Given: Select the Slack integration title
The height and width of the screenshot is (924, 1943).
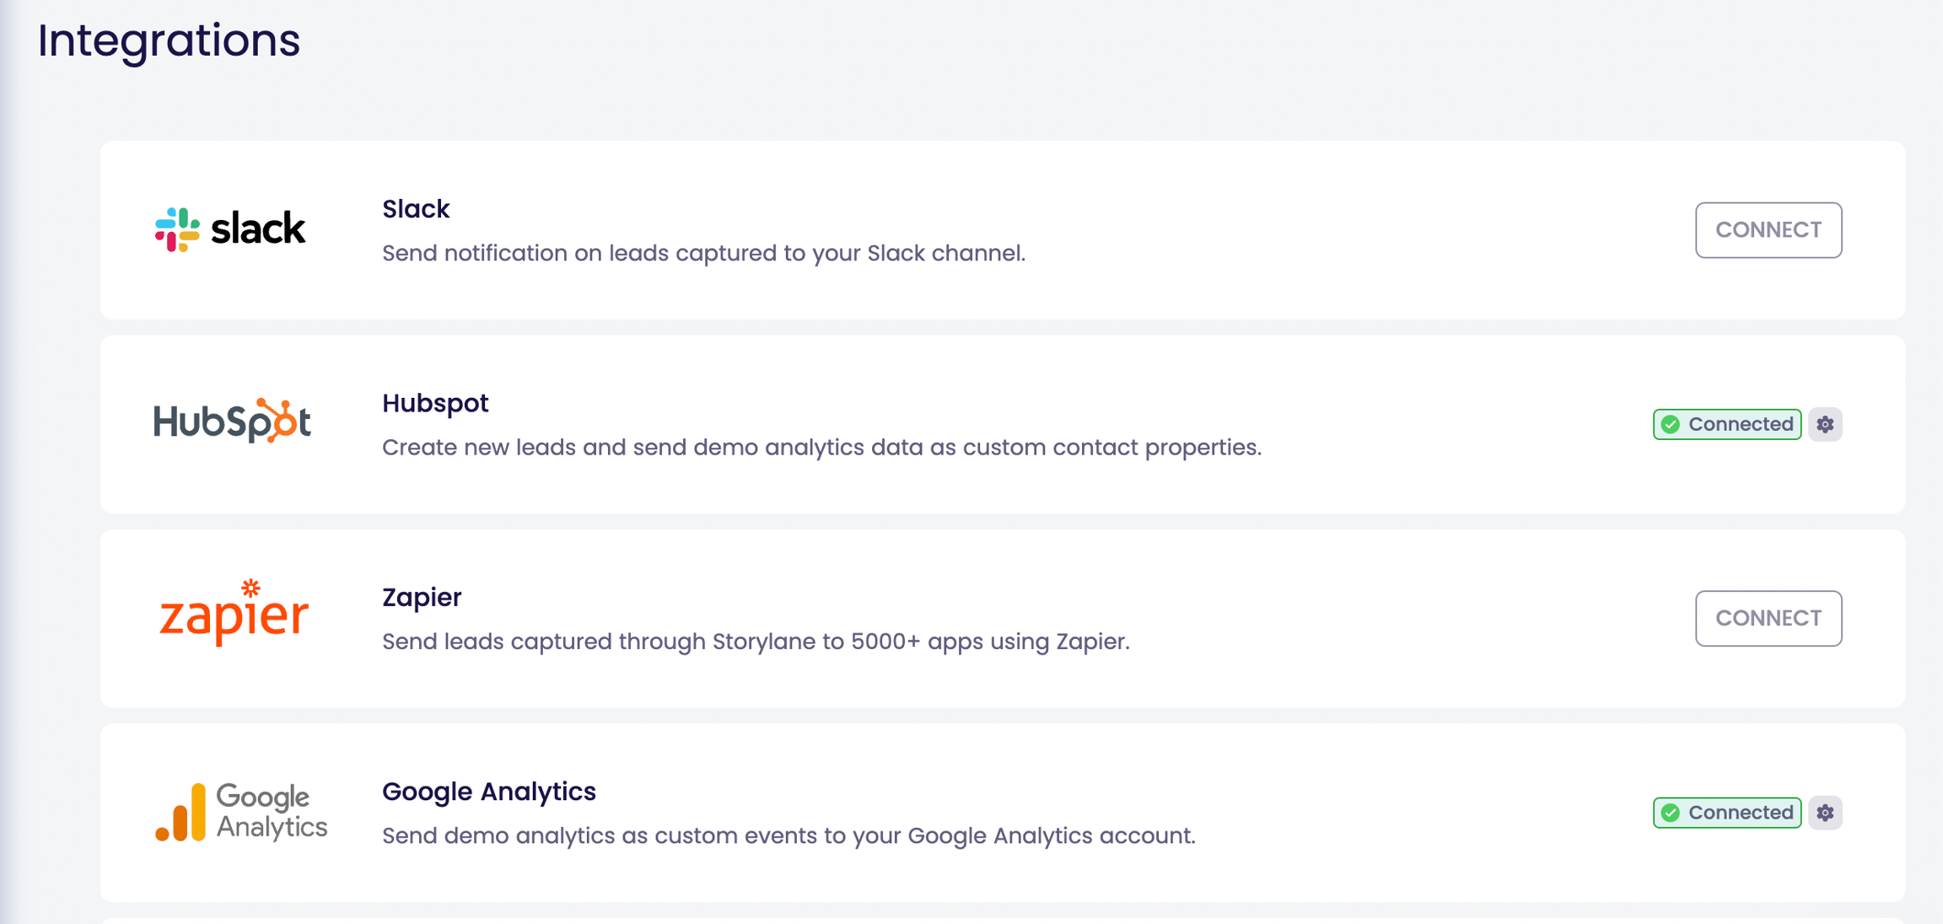Looking at the screenshot, I should click(416, 209).
